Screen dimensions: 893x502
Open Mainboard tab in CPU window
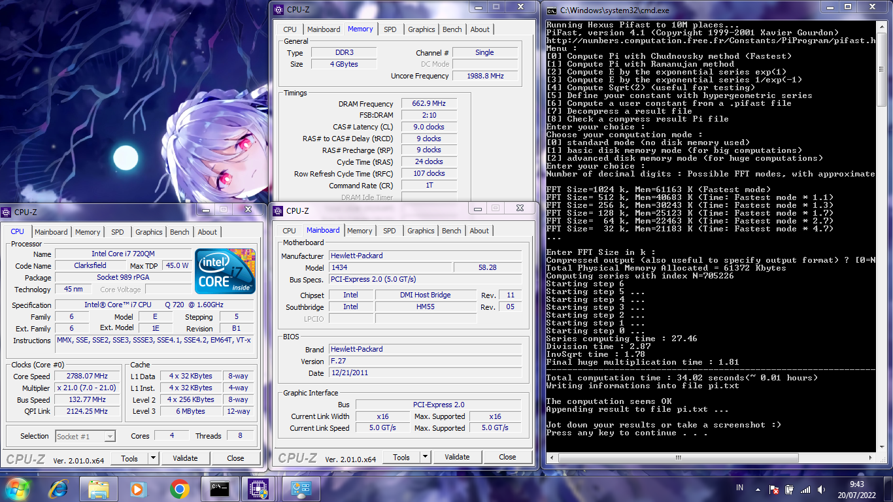51,232
